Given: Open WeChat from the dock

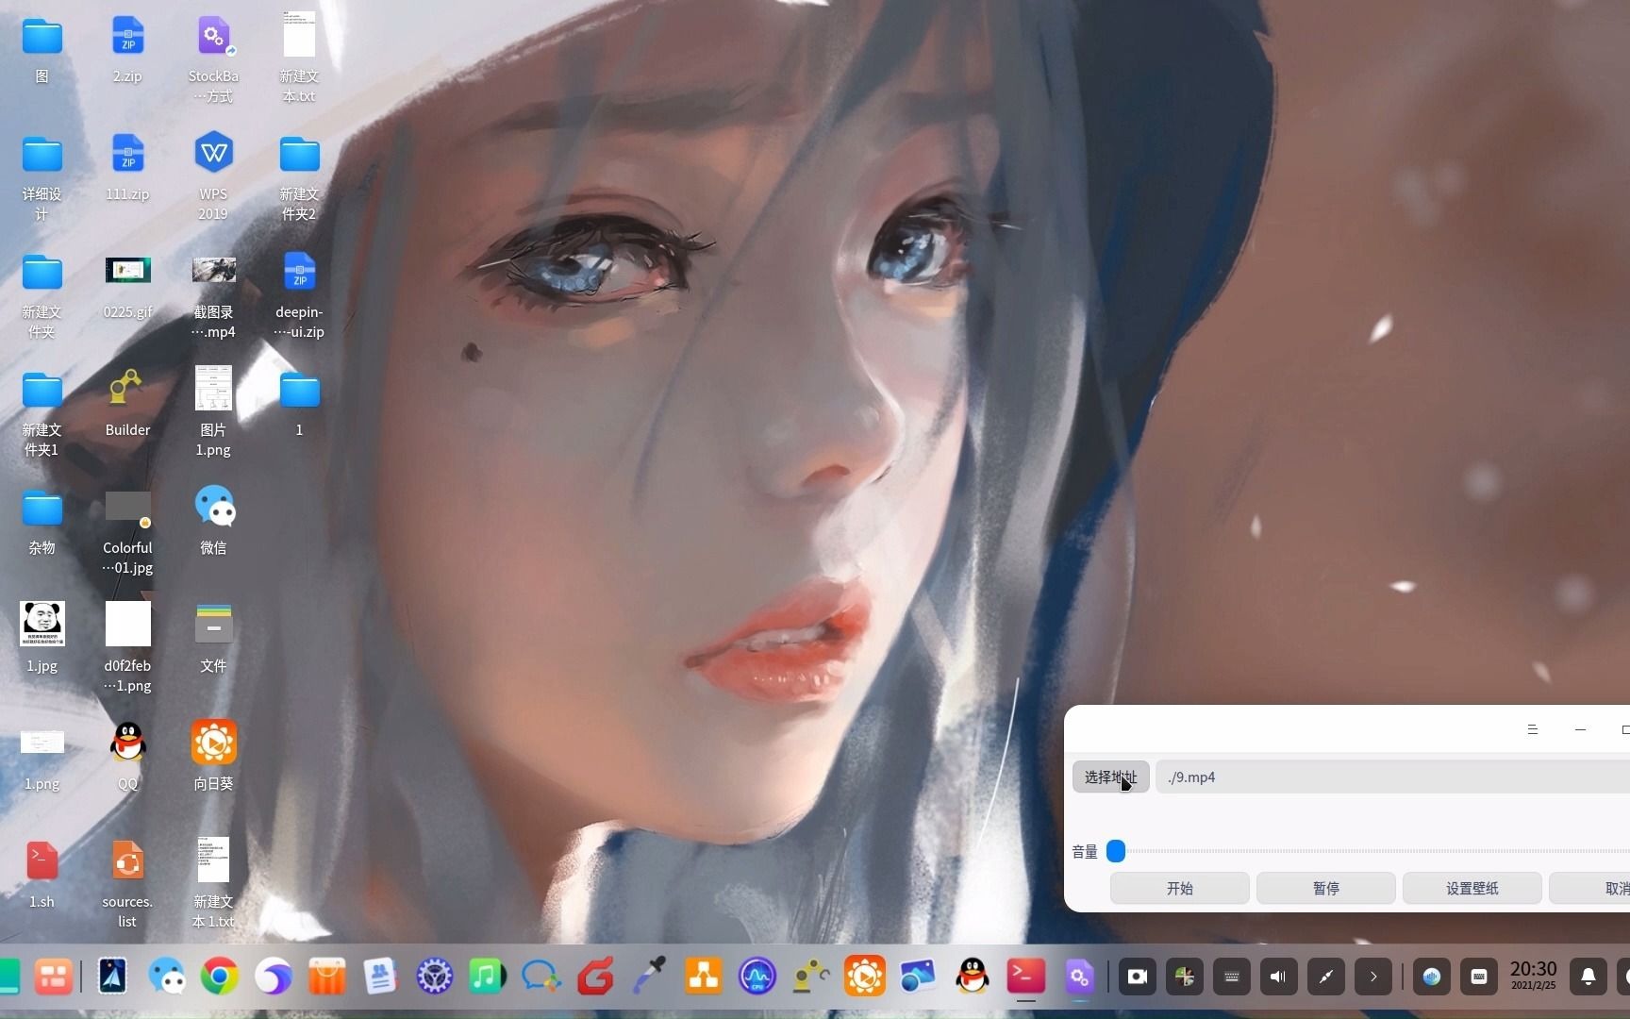Looking at the screenshot, I should coord(167,977).
